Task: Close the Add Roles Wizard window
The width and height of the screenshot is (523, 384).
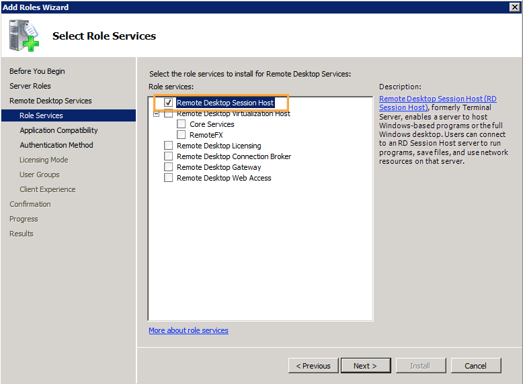Action: point(514,7)
